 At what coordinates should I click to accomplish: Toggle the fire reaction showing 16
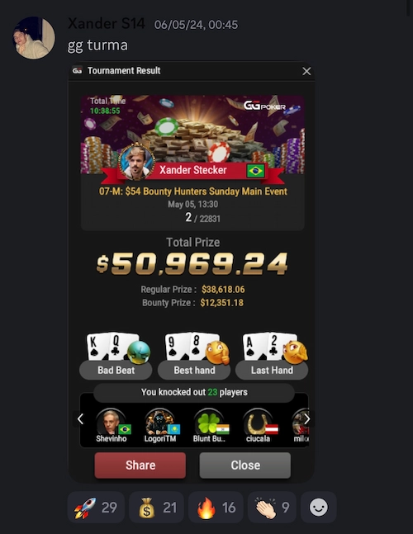tap(216, 508)
